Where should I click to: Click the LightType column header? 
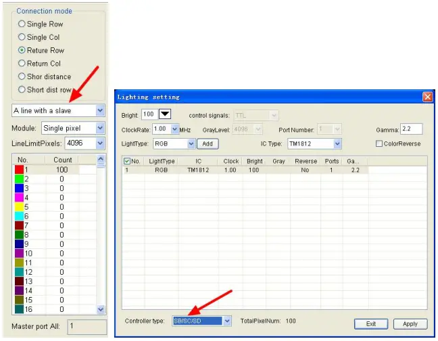[x=162, y=161]
